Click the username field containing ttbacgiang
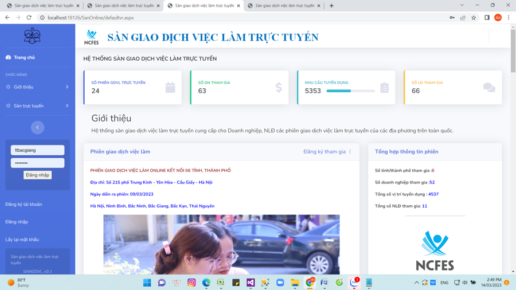This screenshot has width=516, height=290. 37,150
